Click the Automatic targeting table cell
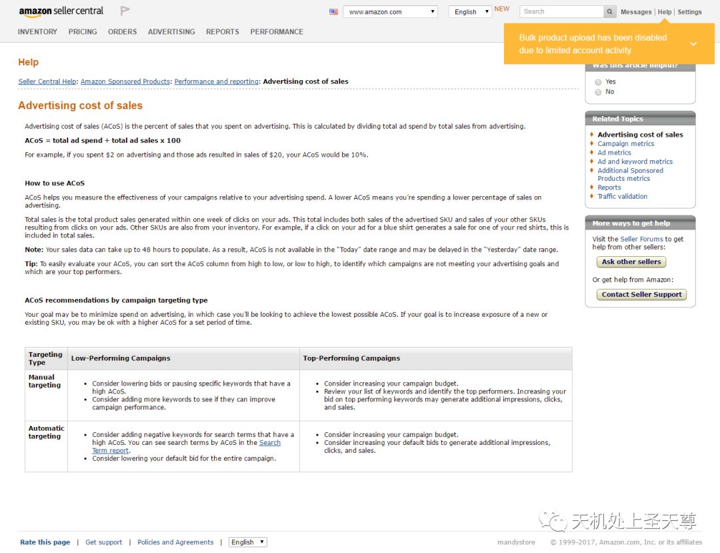 click(x=47, y=446)
